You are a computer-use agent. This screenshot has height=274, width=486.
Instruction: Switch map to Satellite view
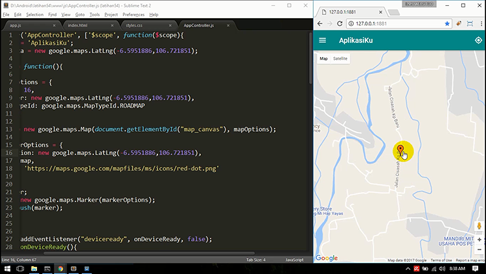tap(340, 58)
